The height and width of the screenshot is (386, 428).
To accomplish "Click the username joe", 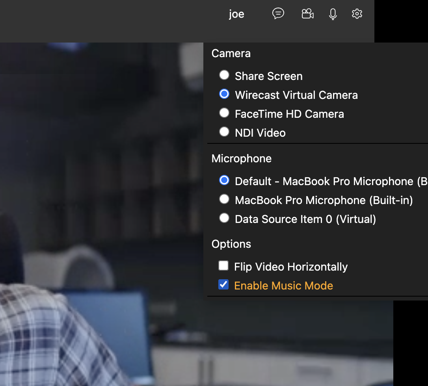I will pyautogui.click(x=236, y=14).
